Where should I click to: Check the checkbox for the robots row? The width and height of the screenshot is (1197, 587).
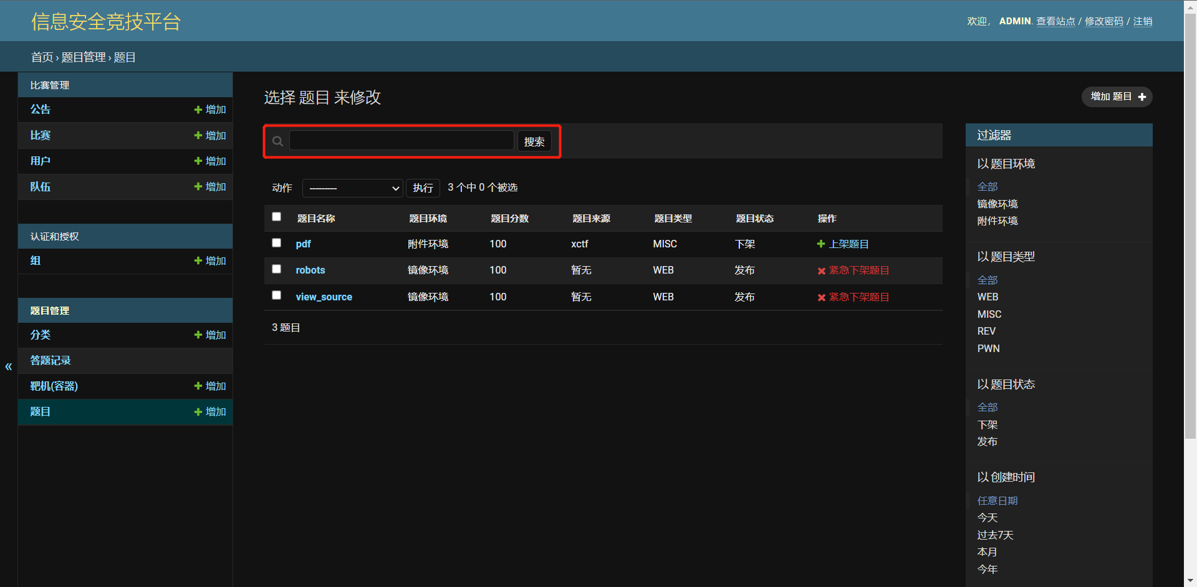tap(277, 269)
